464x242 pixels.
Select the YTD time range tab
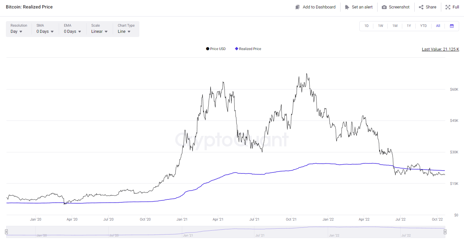(x=423, y=26)
